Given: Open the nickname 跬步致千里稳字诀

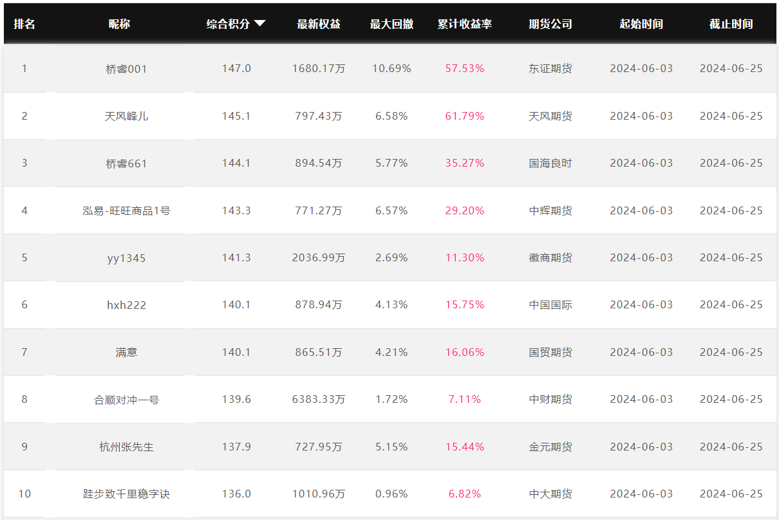Looking at the screenshot, I should click(x=126, y=494).
